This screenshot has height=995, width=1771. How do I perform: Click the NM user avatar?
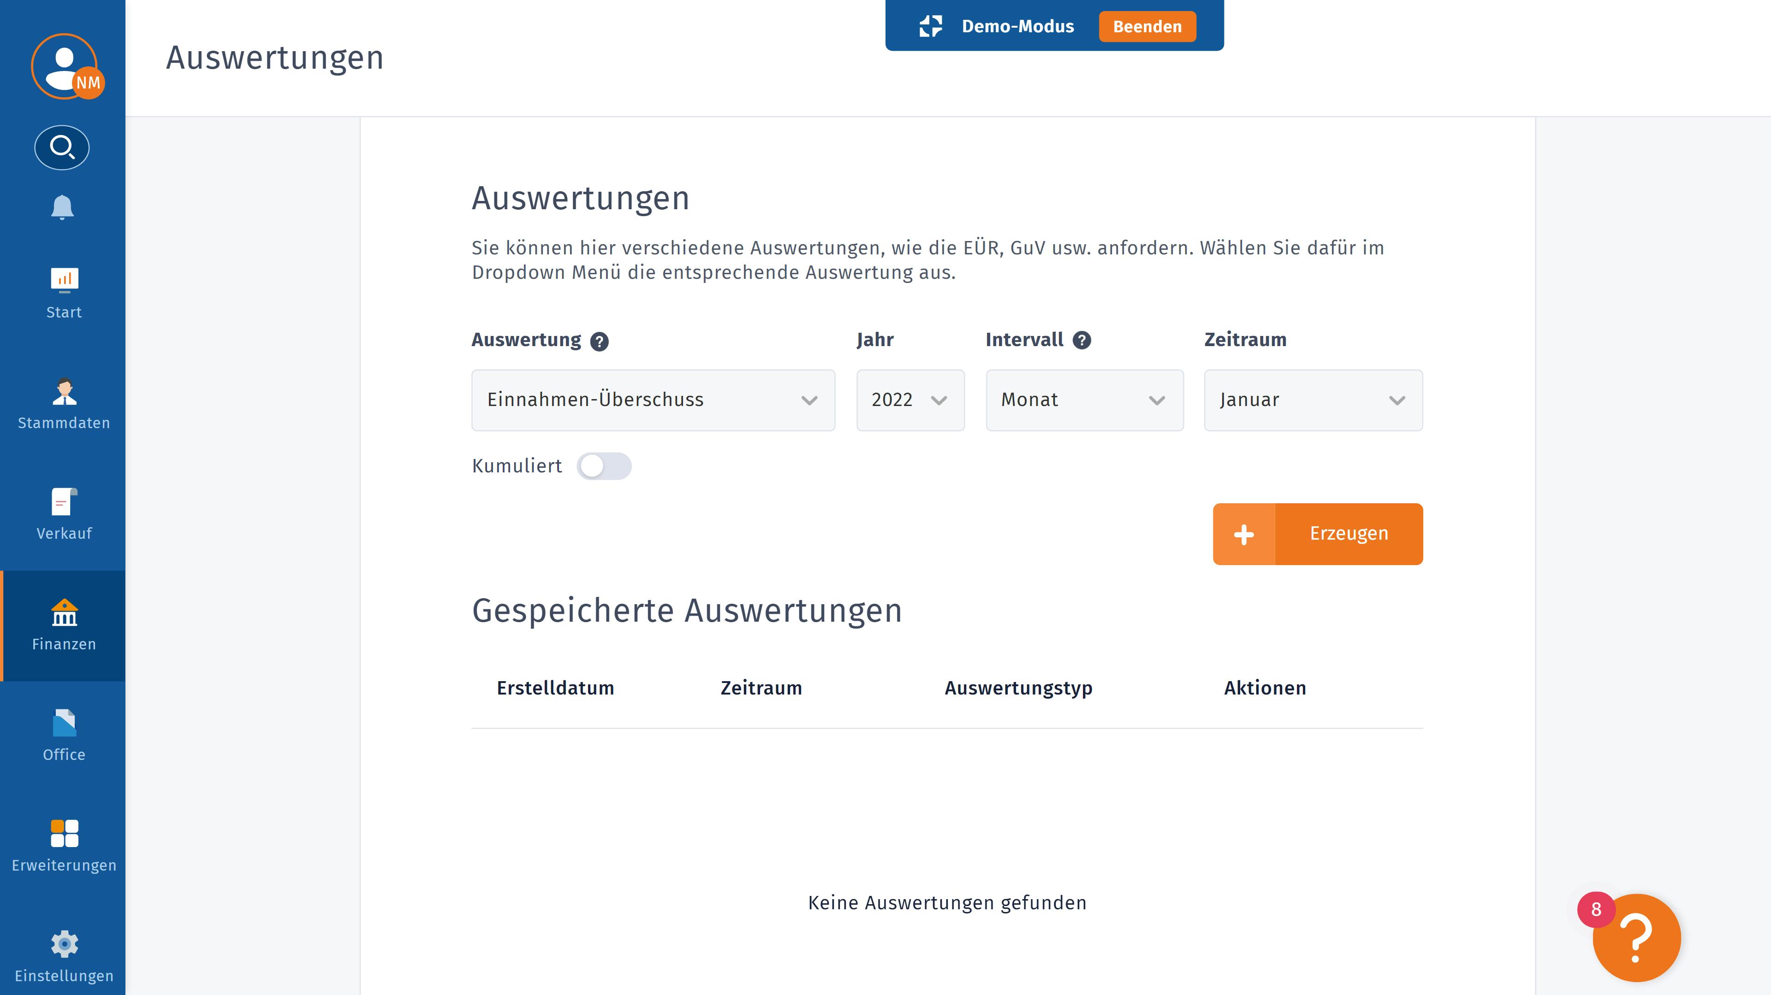64,65
